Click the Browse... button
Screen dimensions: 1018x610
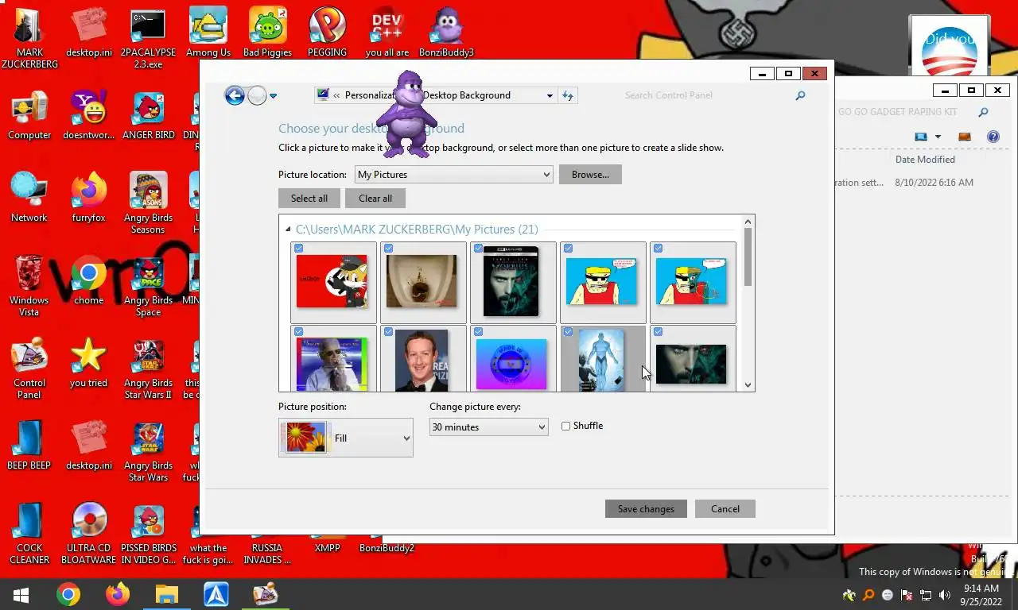tap(590, 175)
